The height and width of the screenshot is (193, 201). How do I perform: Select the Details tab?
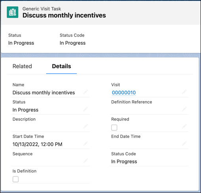click(61, 66)
